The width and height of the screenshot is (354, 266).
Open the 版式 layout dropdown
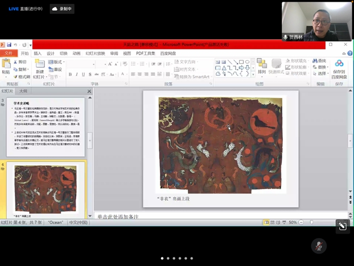pyautogui.click(x=56, y=62)
